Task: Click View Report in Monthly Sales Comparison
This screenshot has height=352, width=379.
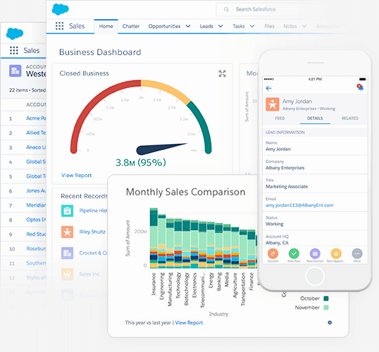Action: tap(189, 322)
